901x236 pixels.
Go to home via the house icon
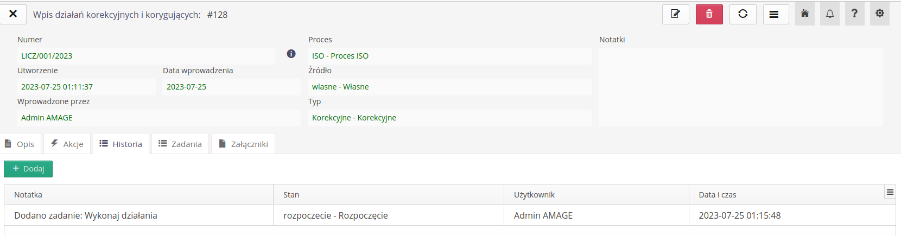point(805,14)
